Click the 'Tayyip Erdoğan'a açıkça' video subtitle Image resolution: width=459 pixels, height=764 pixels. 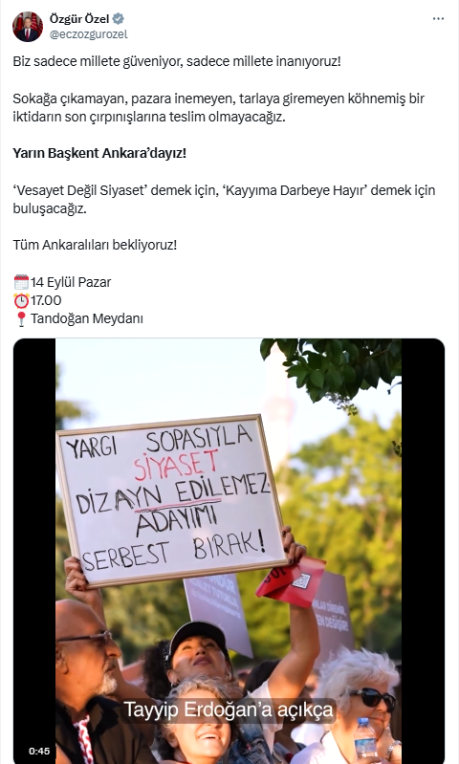tap(229, 709)
